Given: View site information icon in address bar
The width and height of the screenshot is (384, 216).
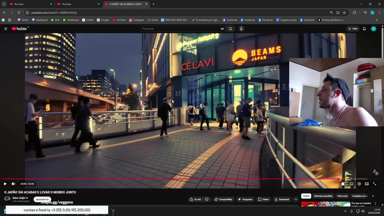Looking at the screenshot, I should tap(27, 13).
